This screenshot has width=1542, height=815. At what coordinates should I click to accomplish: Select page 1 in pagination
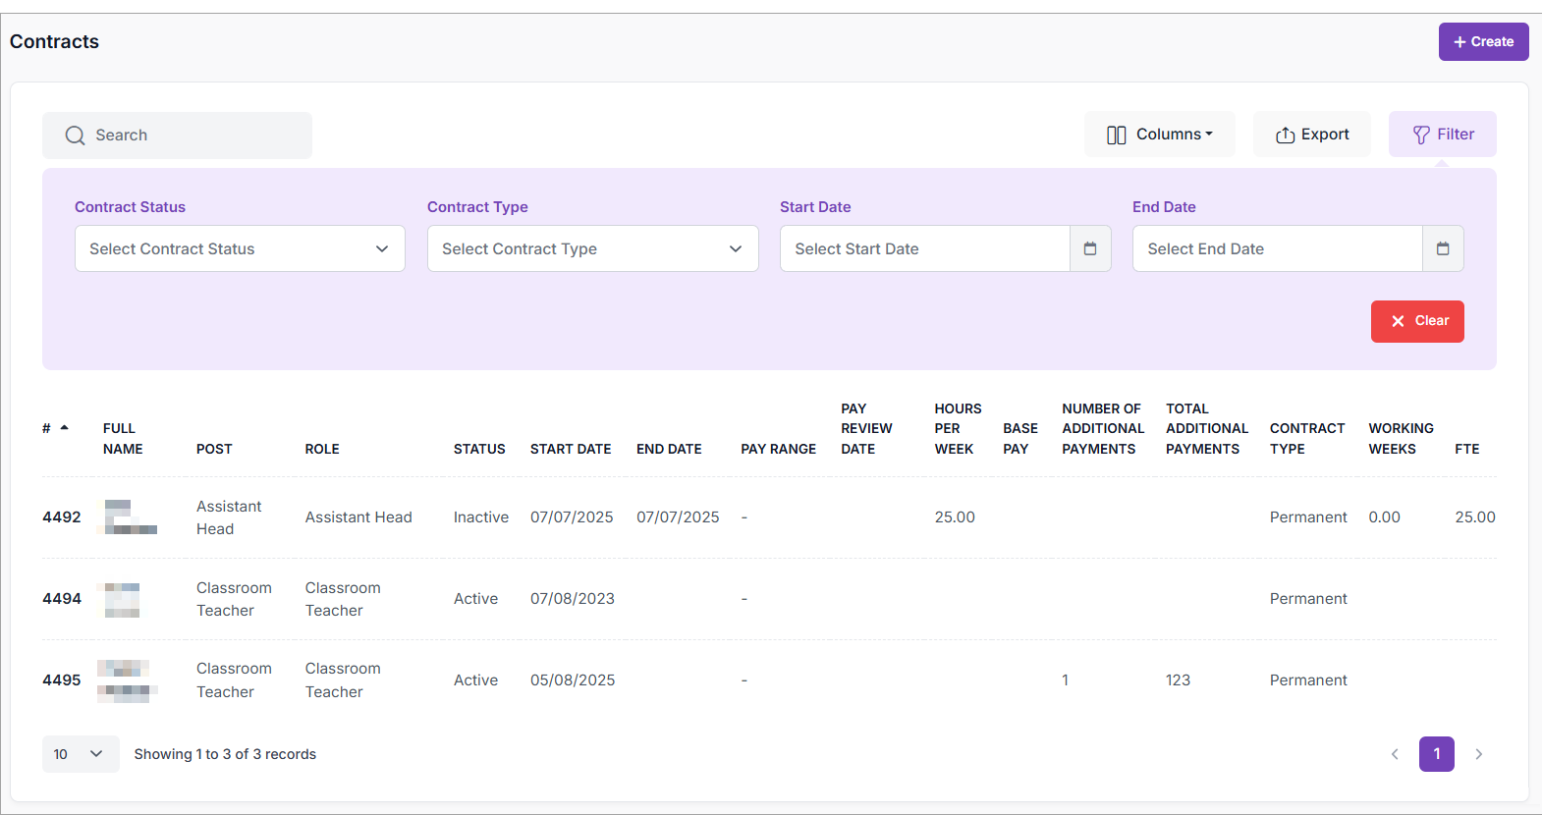(x=1436, y=754)
